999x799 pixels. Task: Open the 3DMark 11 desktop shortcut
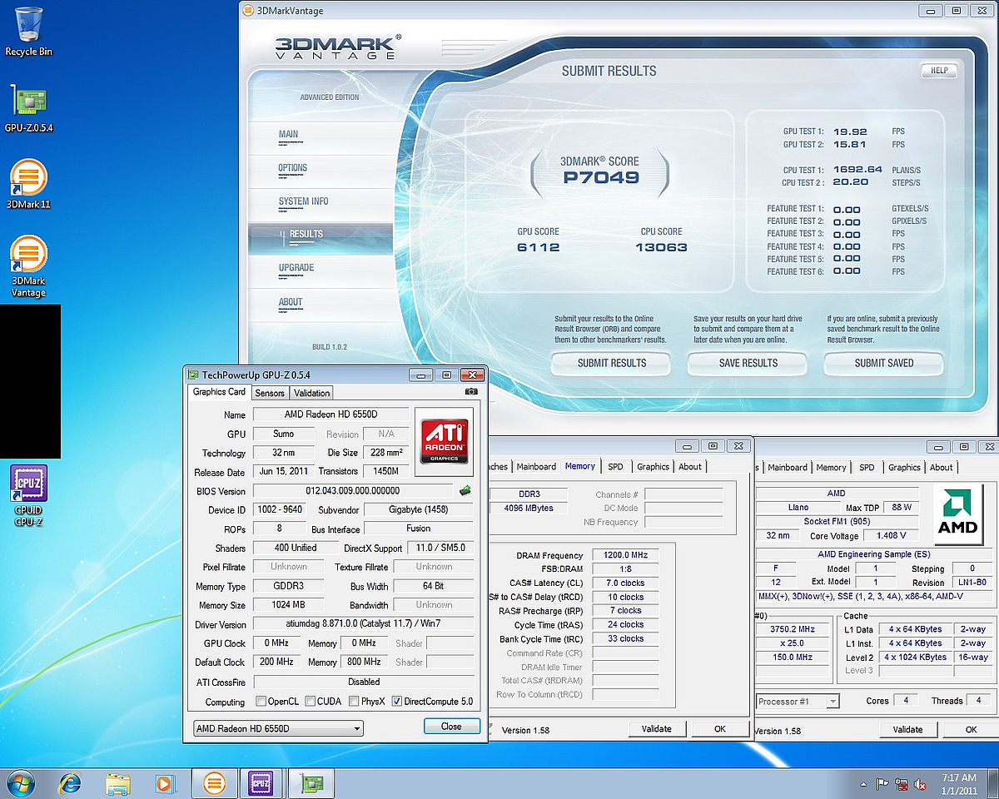click(28, 184)
